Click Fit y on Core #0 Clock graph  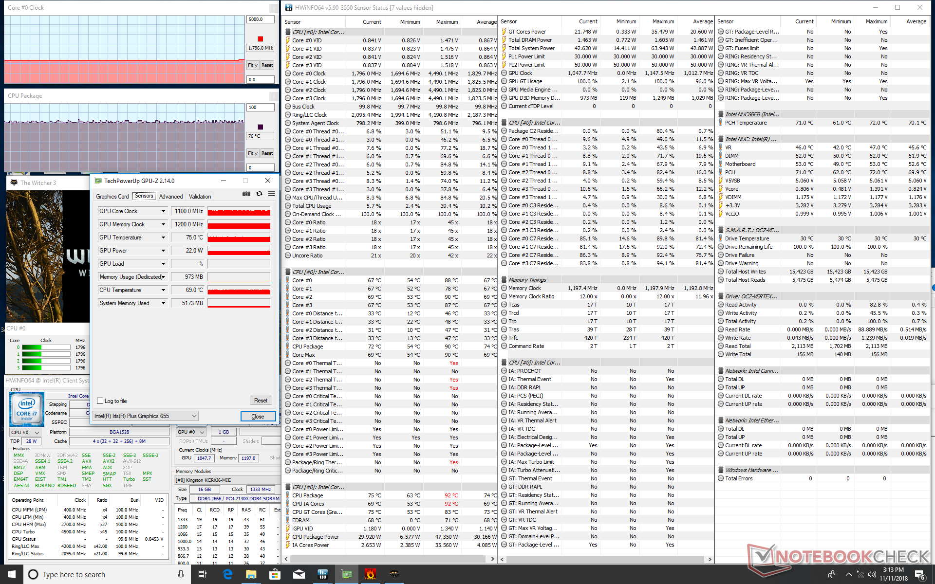pyautogui.click(x=252, y=65)
